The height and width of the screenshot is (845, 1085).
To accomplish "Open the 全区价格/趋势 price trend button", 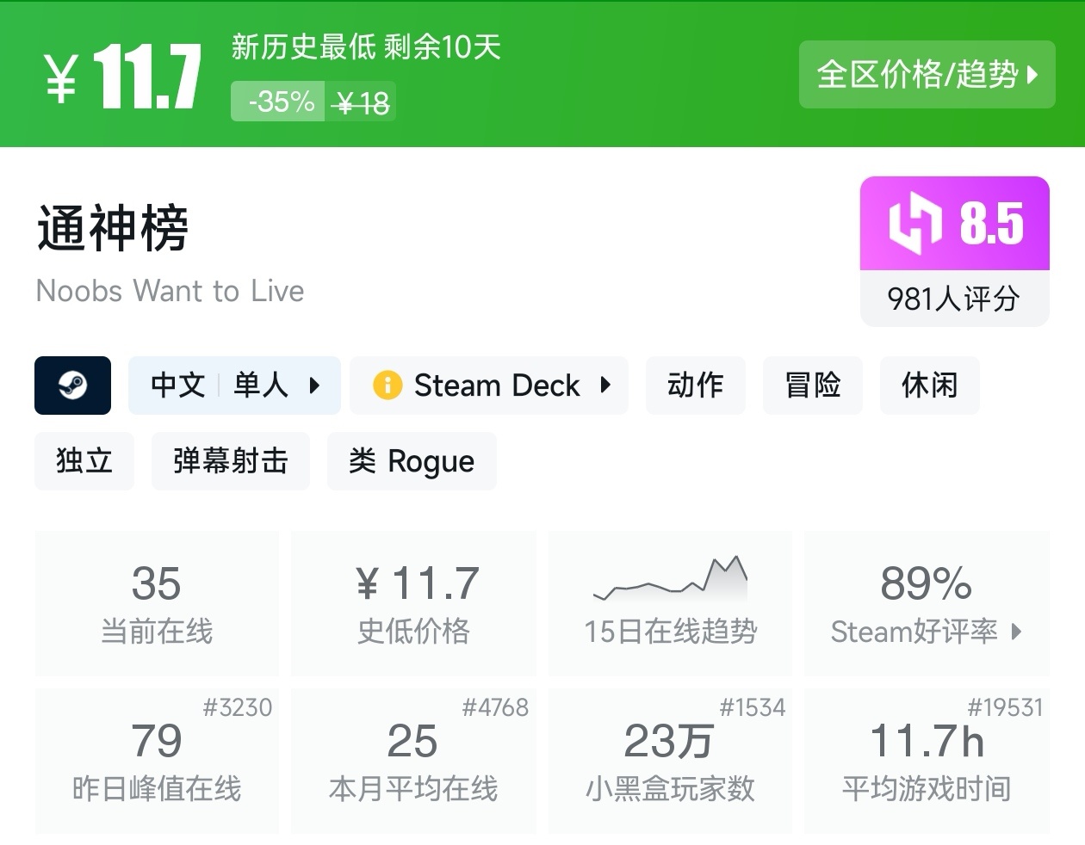I will [927, 75].
